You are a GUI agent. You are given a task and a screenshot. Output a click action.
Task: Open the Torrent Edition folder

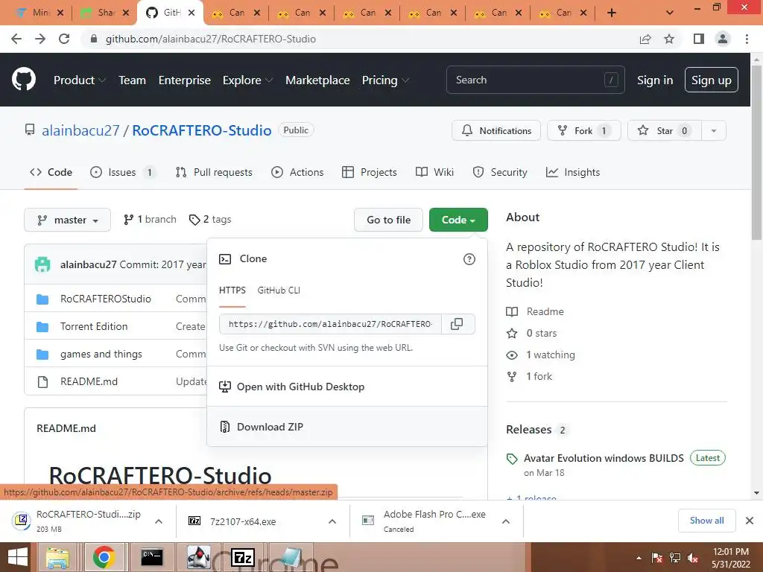click(x=94, y=326)
